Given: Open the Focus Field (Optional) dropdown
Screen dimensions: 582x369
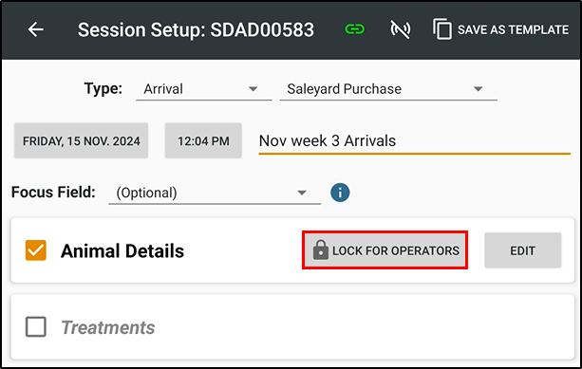Looking at the screenshot, I should pos(215,193).
